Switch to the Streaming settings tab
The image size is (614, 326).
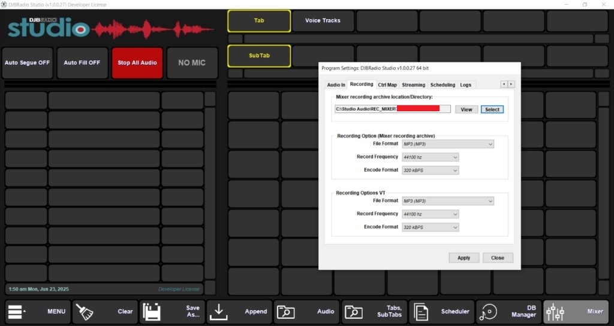[413, 85]
